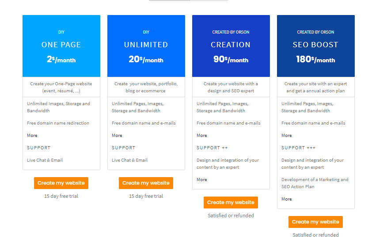This screenshot has width=368, height=250.
Task: Expand More below free domain in Creation plan
Action: 202,136
